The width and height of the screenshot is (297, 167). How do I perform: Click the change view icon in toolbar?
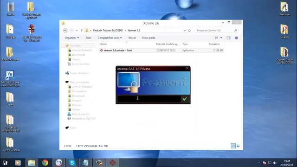217,38
